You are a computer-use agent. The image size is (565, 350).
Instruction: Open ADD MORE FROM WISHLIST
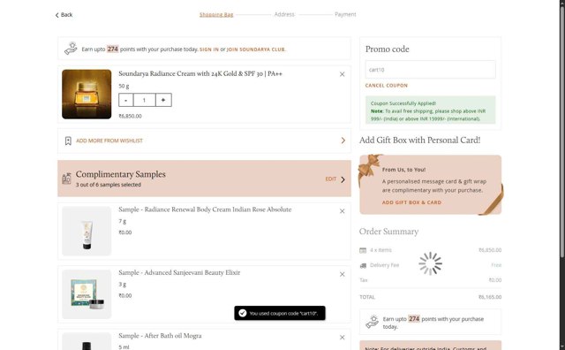point(109,141)
